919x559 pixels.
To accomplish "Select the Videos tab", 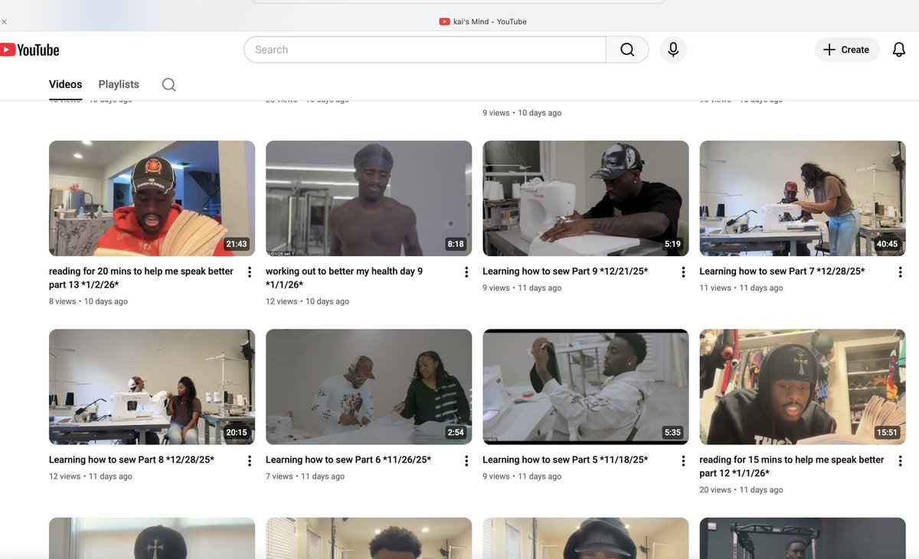I will pos(65,84).
